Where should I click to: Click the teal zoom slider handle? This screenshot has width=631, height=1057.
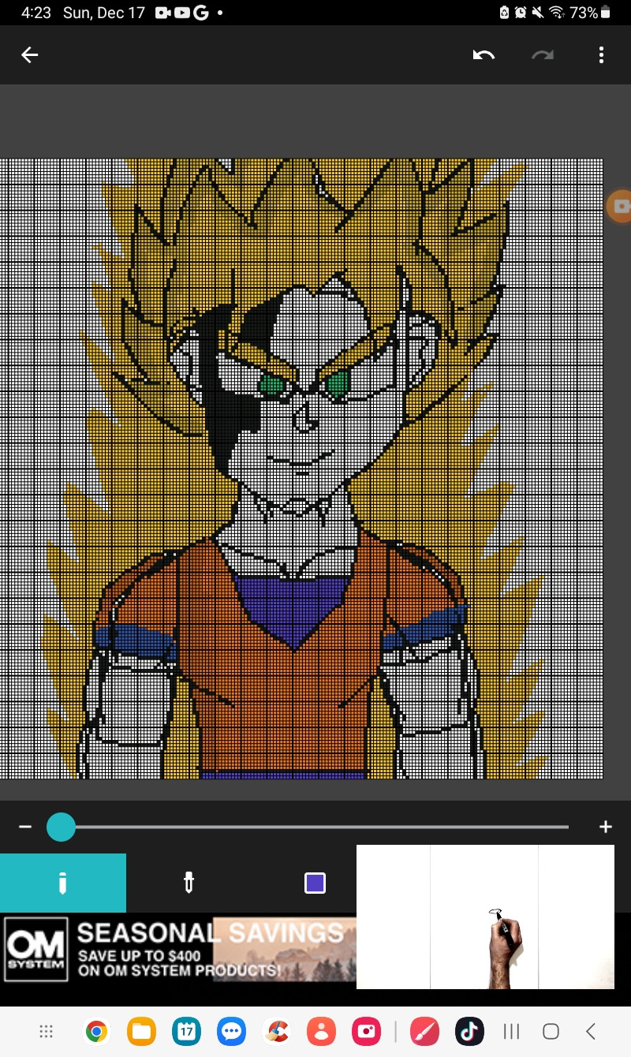tap(61, 827)
